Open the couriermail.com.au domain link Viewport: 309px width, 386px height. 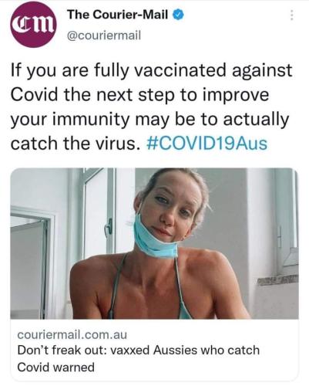click(x=72, y=335)
